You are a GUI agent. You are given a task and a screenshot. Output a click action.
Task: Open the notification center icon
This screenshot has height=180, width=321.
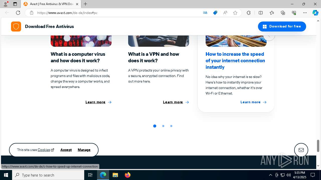click(x=313, y=175)
